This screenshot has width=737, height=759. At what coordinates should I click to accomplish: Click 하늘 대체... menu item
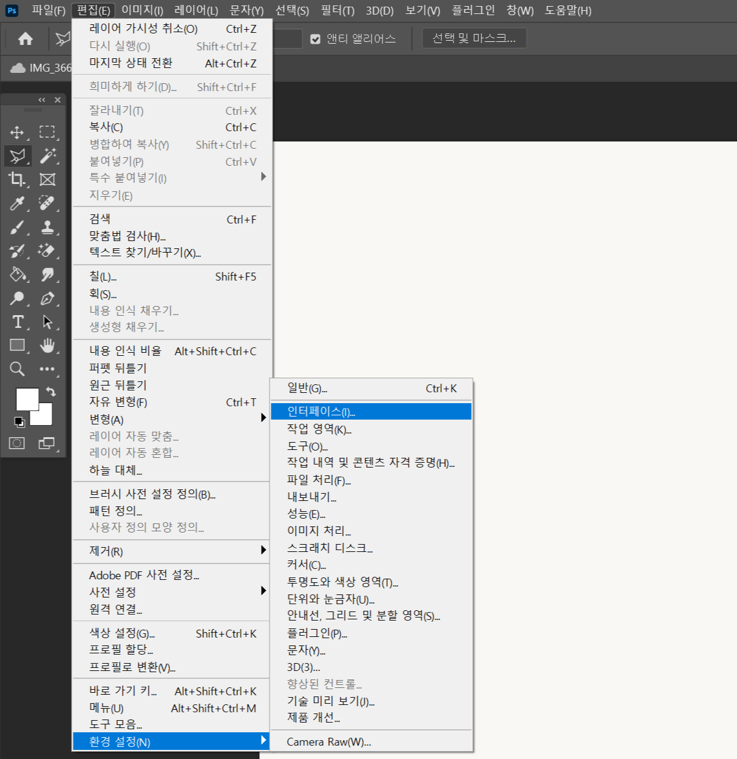[171, 470]
